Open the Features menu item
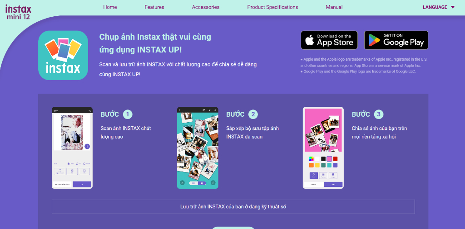This screenshot has width=465, height=229. pyautogui.click(x=154, y=7)
